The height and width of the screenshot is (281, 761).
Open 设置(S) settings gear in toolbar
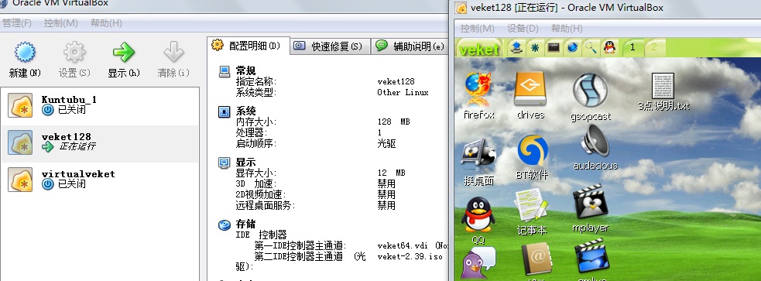[74, 52]
